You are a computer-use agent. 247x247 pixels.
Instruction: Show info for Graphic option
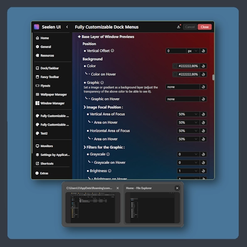pyautogui.click(x=102, y=83)
